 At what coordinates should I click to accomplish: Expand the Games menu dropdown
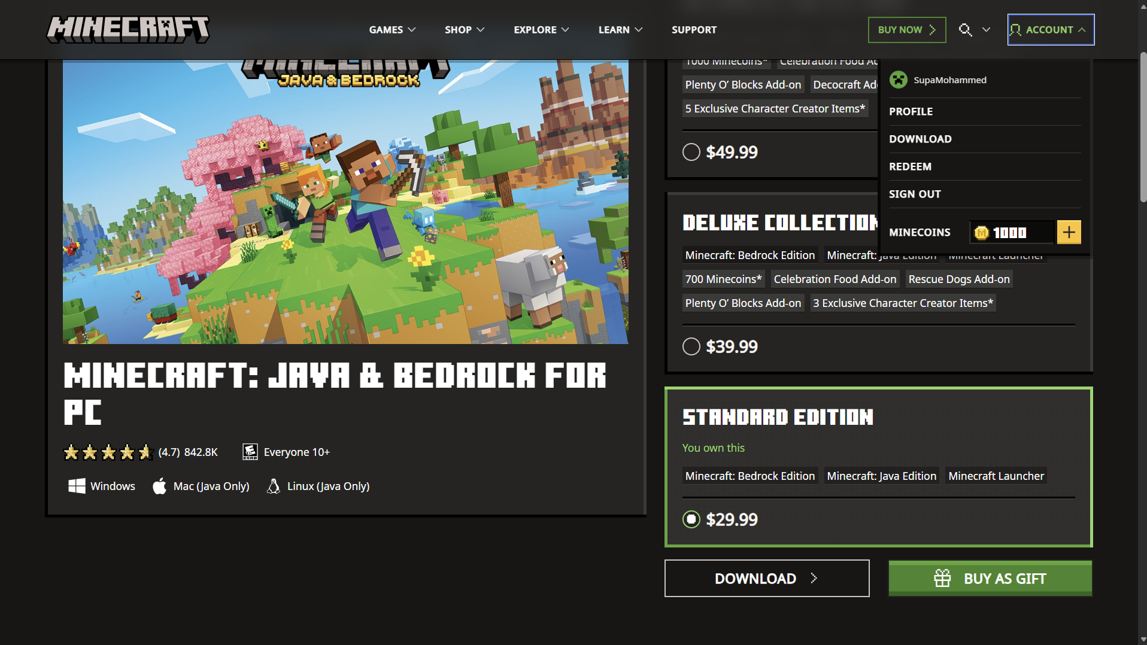click(x=392, y=29)
